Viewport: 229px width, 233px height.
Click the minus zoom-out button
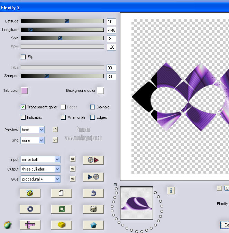[219, 188]
